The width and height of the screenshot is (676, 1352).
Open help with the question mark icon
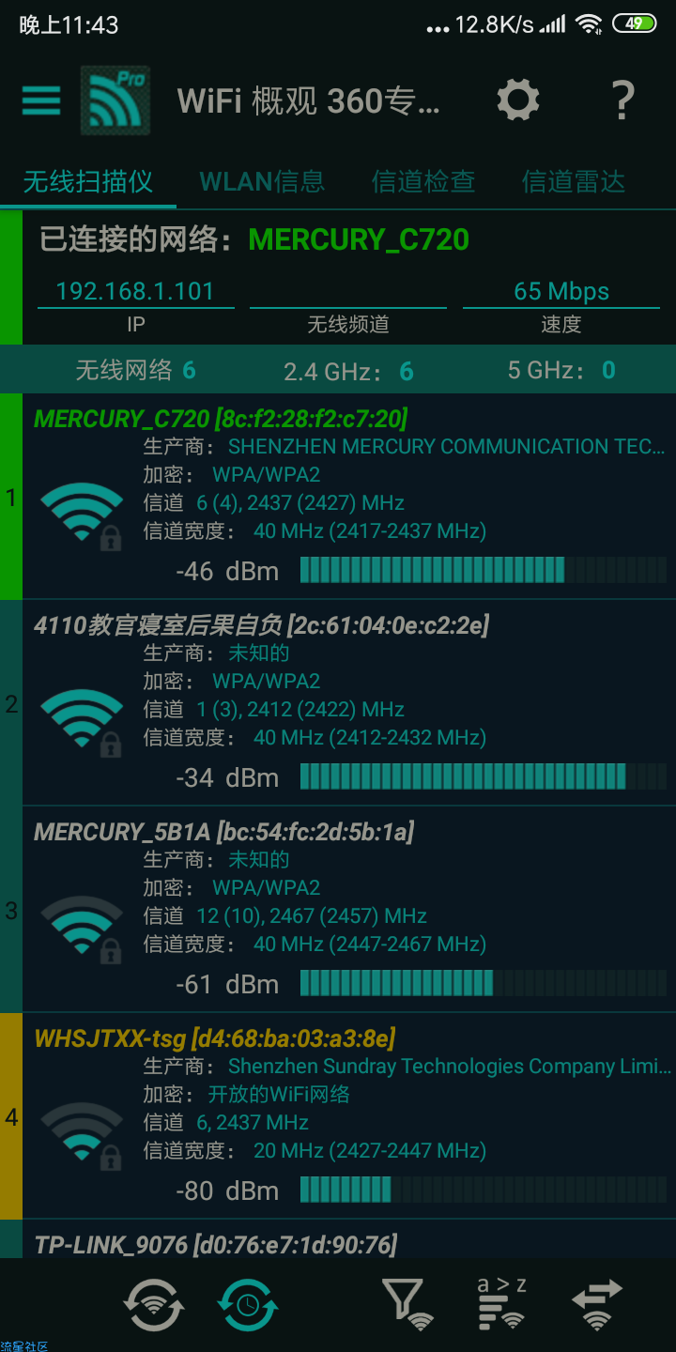tap(622, 100)
